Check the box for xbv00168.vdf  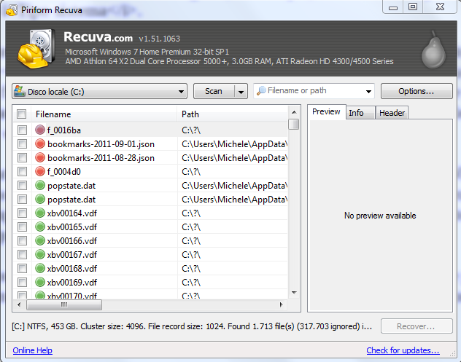click(22, 268)
